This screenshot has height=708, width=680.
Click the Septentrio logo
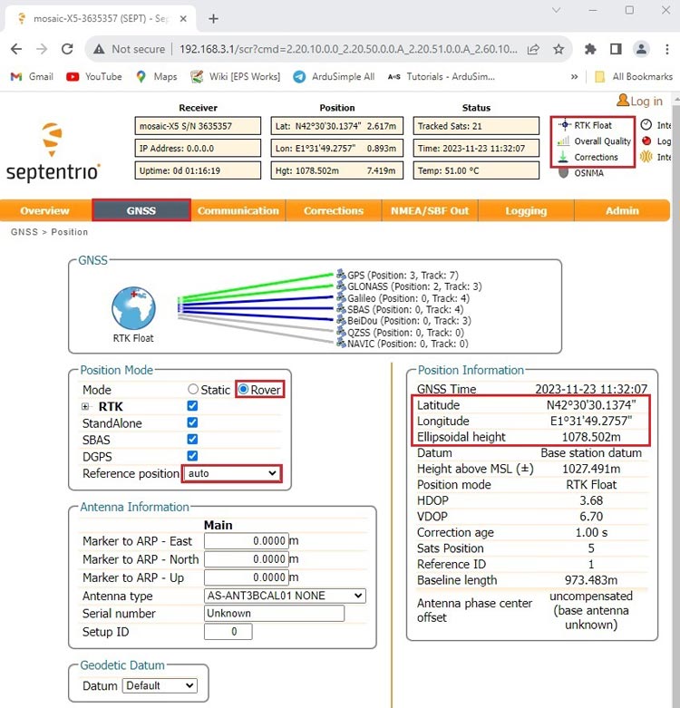coord(52,153)
